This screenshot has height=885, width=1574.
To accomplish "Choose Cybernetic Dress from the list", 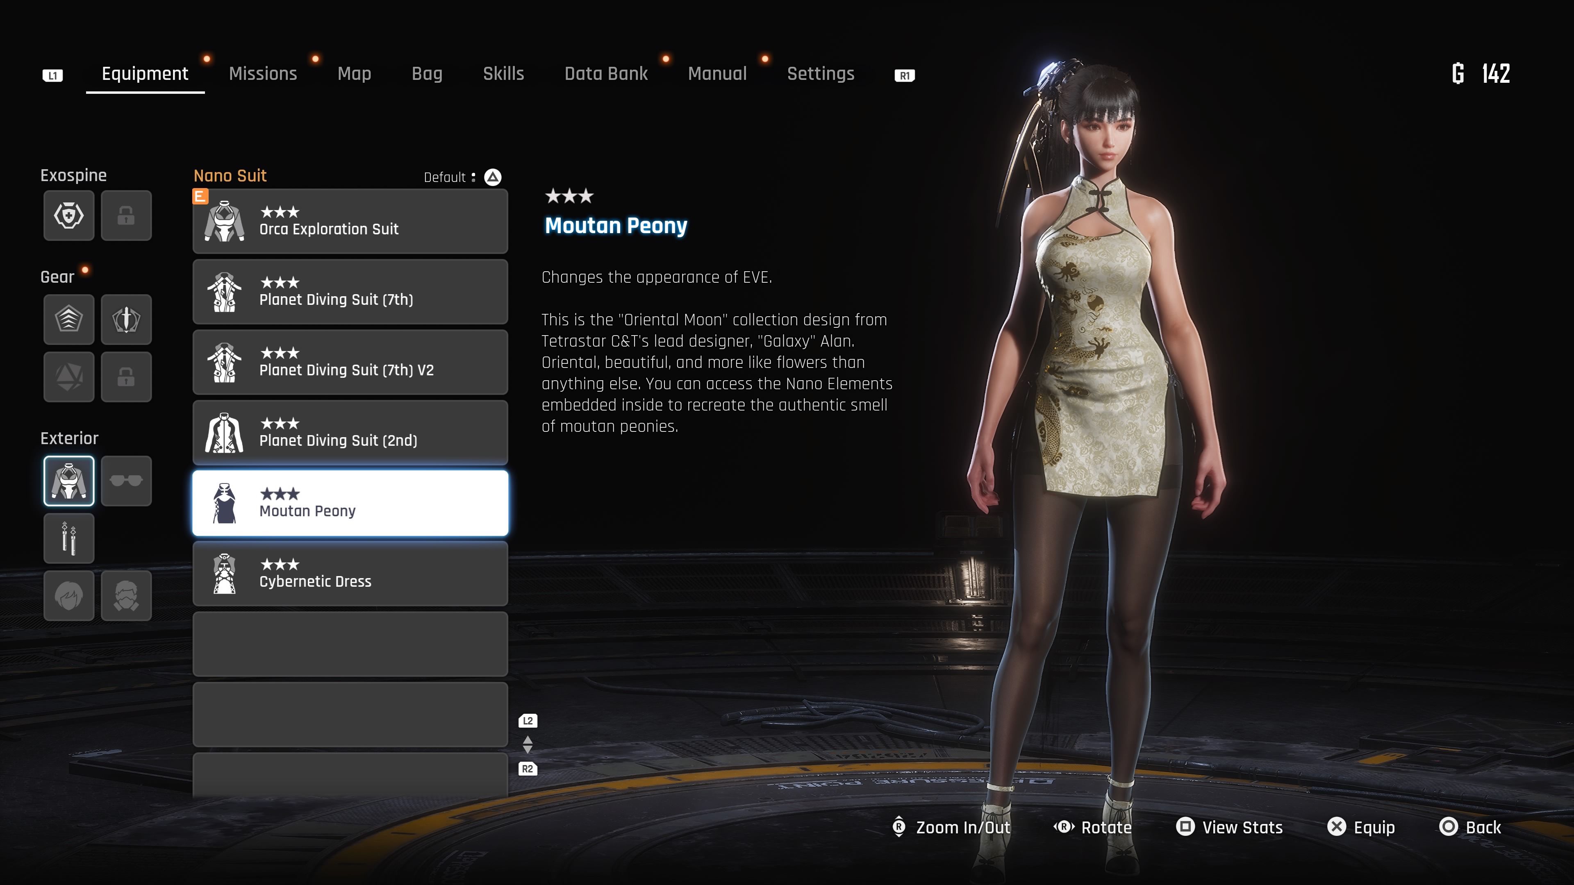I will pos(350,574).
